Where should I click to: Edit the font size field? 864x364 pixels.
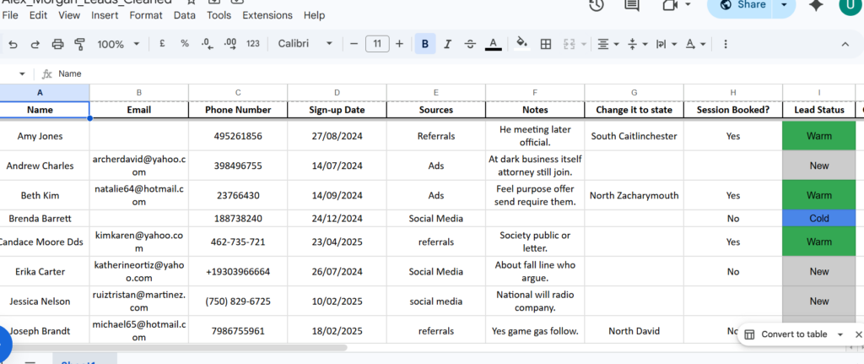point(377,44)
